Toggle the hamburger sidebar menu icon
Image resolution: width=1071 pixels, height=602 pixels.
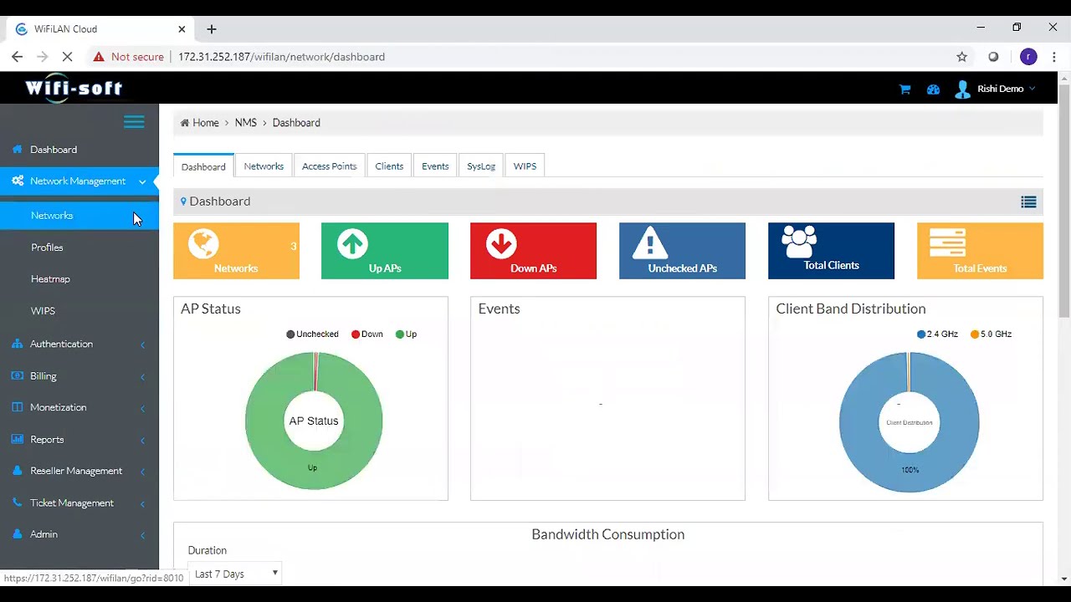pos(134,122)
